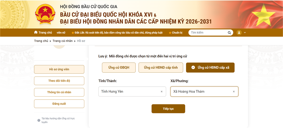
Task: Click the star icon before Đắk Lắk news
Action: tap(73, 33)
